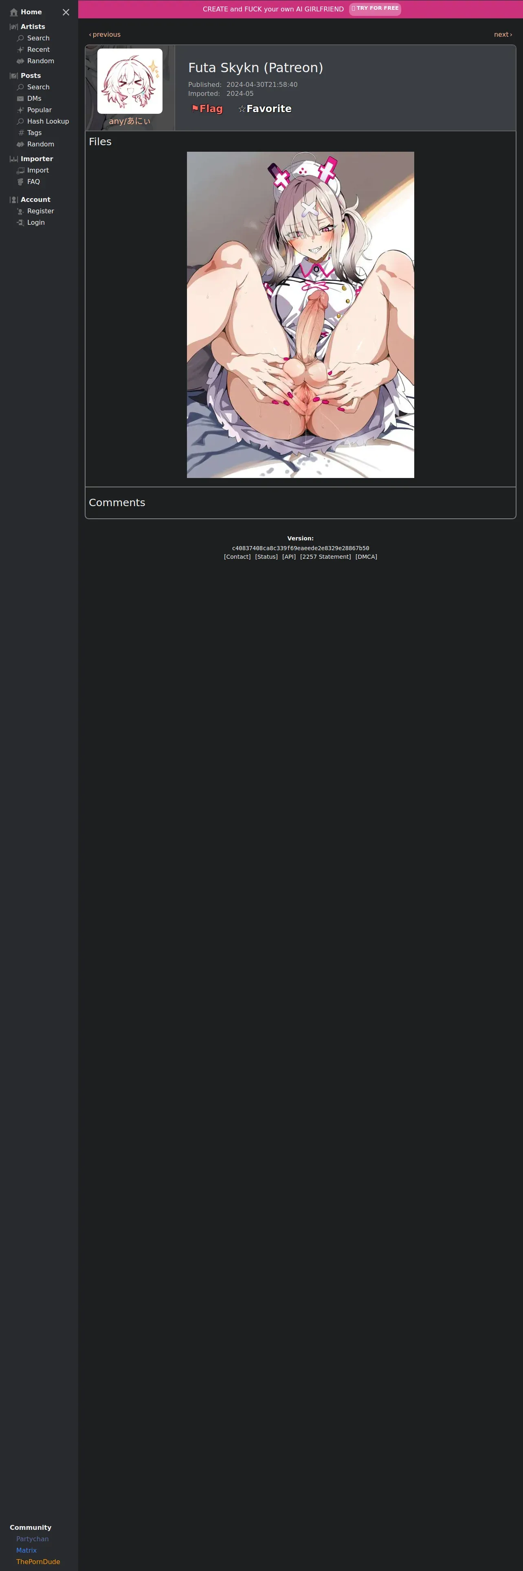Click the version hash c40837408ca8c339f69eaeede2e8329e28867b50
This screenshot has width=523, height=1571.
point(301,548)
